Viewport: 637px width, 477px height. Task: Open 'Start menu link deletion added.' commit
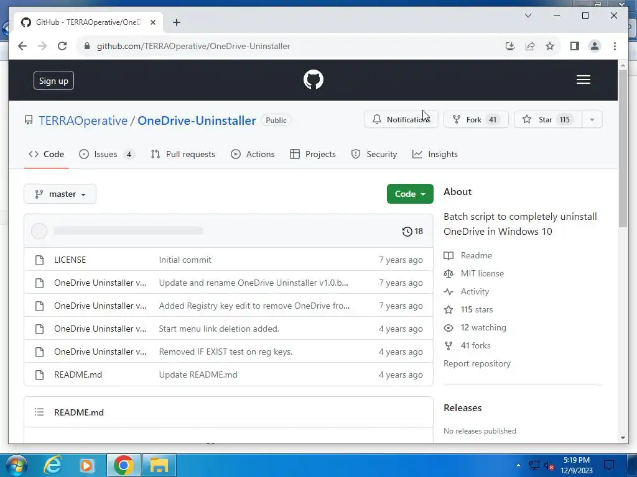coord(219,329)
